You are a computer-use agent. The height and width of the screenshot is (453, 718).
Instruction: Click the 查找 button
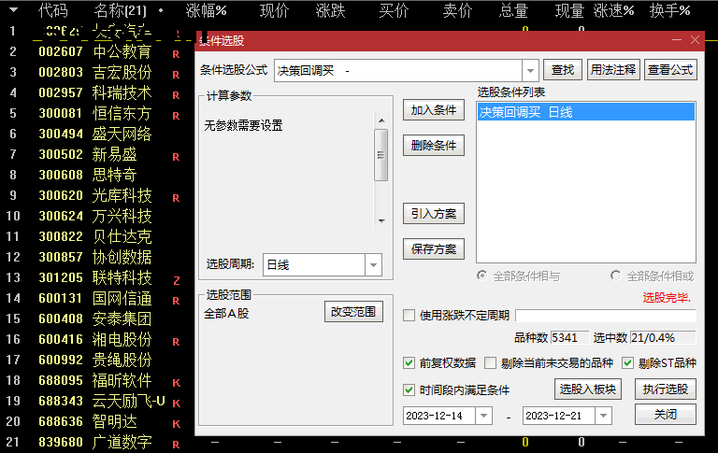coord(562,70)
